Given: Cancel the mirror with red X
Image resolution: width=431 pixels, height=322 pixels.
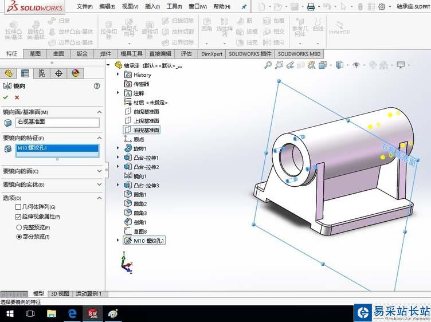Looking at the screenshot, I should [x=17, y=97].
